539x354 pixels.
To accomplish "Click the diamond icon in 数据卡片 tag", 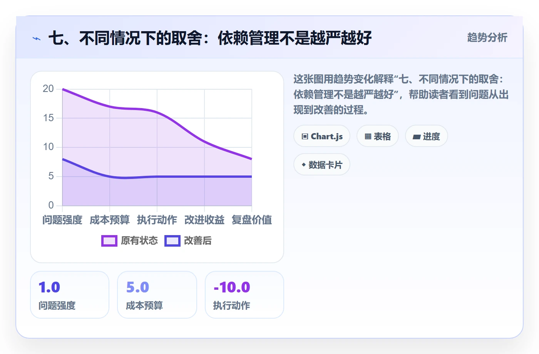I will [304, 165].
